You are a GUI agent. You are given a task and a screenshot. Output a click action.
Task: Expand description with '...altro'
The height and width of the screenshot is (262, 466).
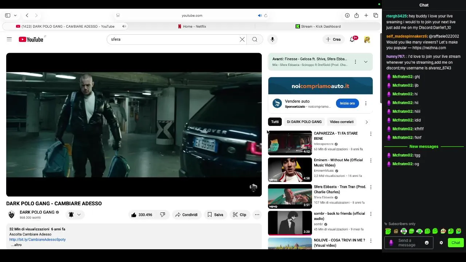click(x=16, y=245)
